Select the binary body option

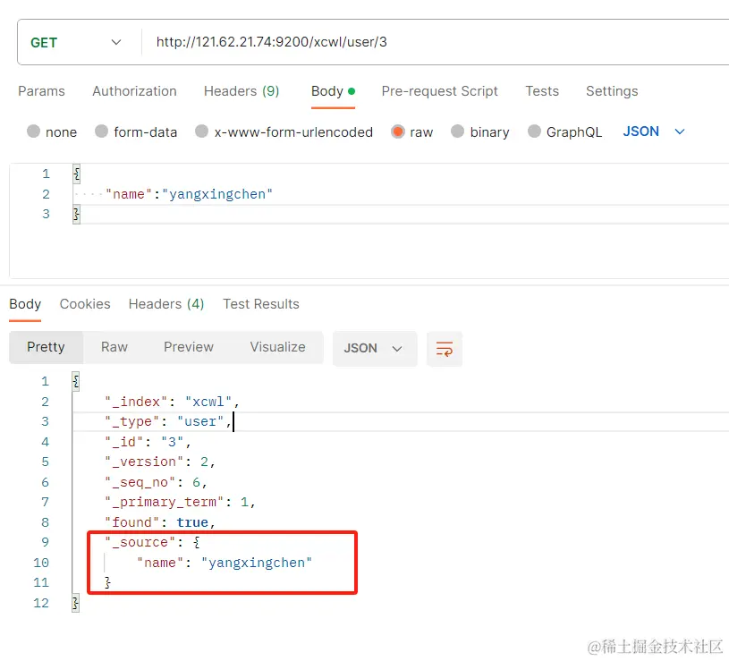[x=457, y=131]
